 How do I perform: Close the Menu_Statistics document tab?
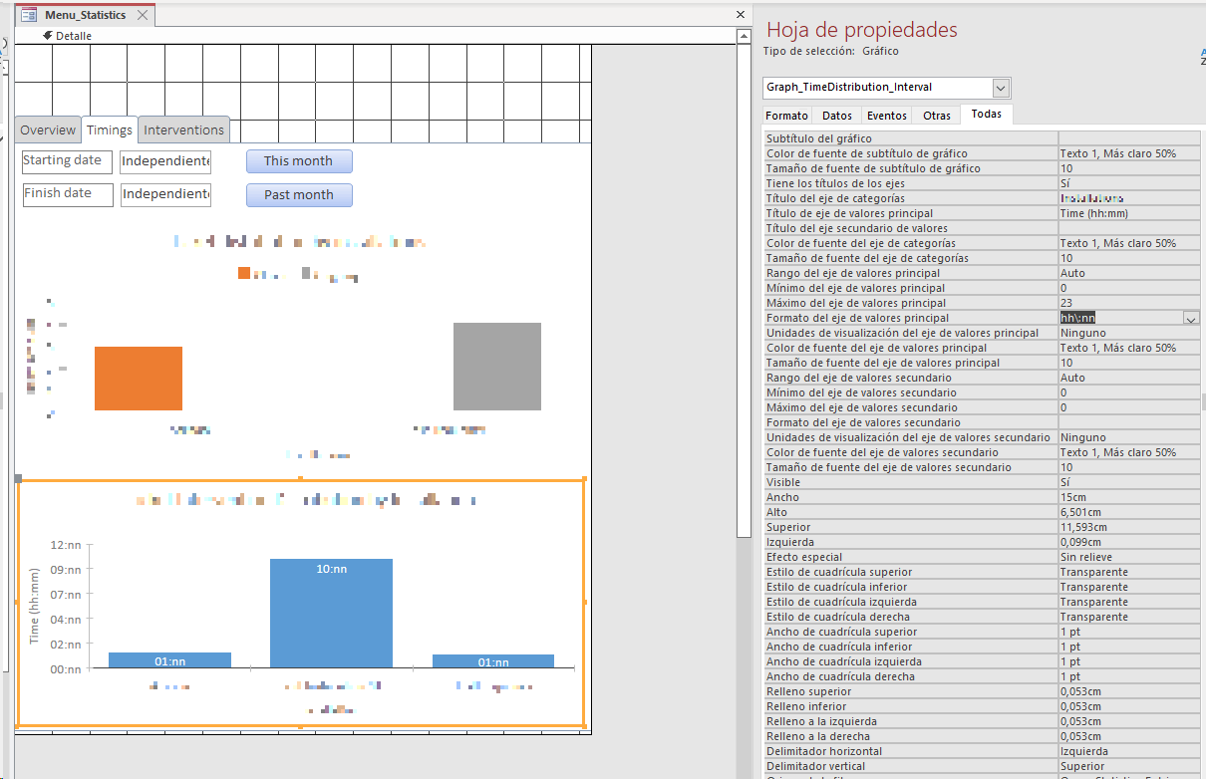pos(144,15)
